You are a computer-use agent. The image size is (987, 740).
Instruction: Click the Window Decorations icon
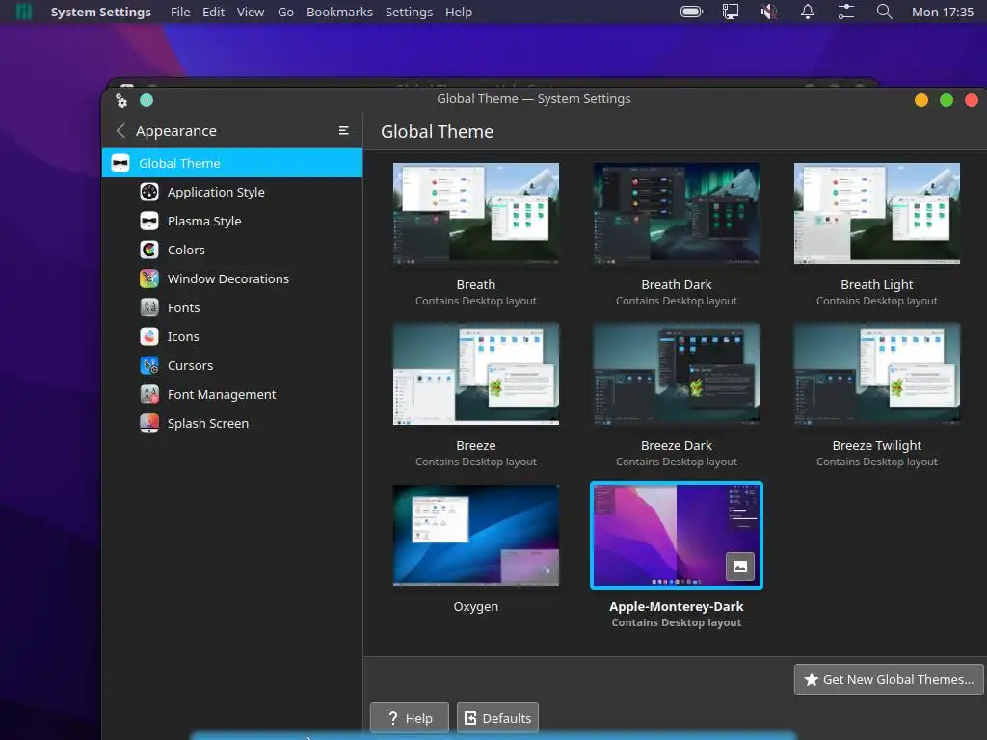tap(149, 278)
